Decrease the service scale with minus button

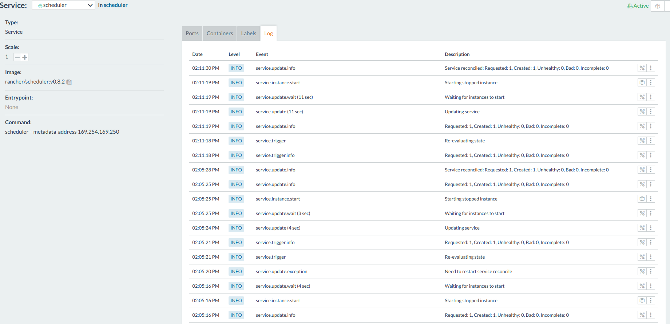click(x=17, y=57)
